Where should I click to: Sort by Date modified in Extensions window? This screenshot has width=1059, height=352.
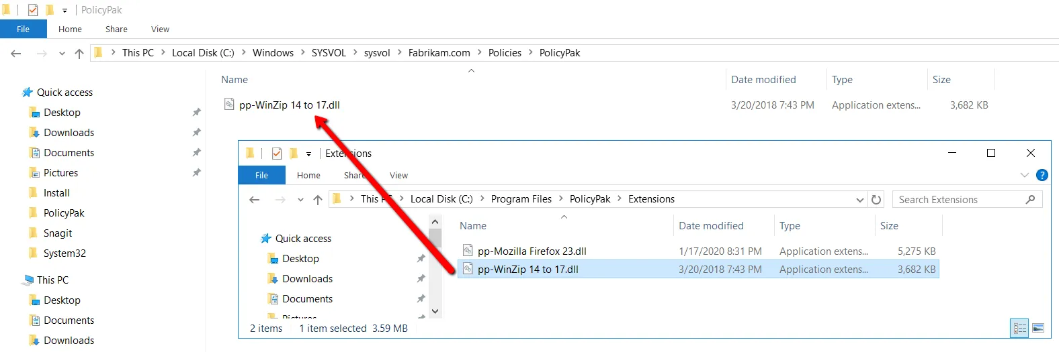711,226
